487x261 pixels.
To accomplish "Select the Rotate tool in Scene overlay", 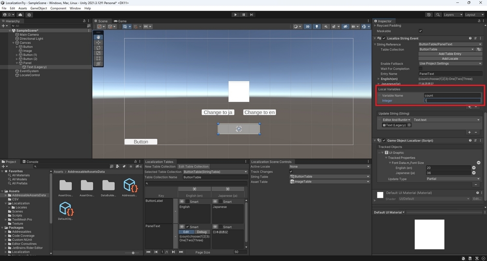I will [99, 48].
